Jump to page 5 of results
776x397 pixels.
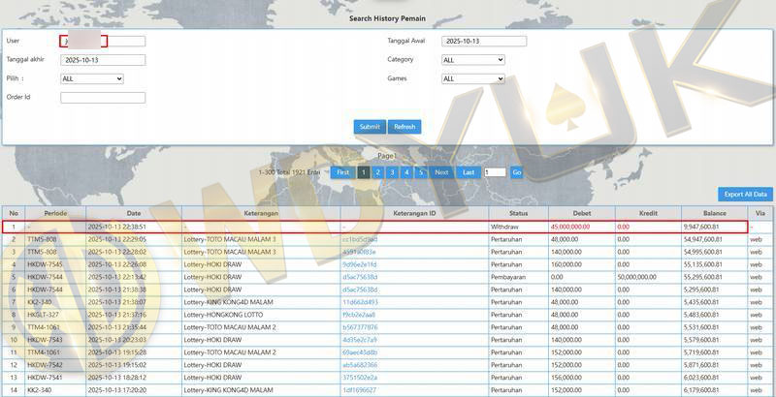pos(420,172)
